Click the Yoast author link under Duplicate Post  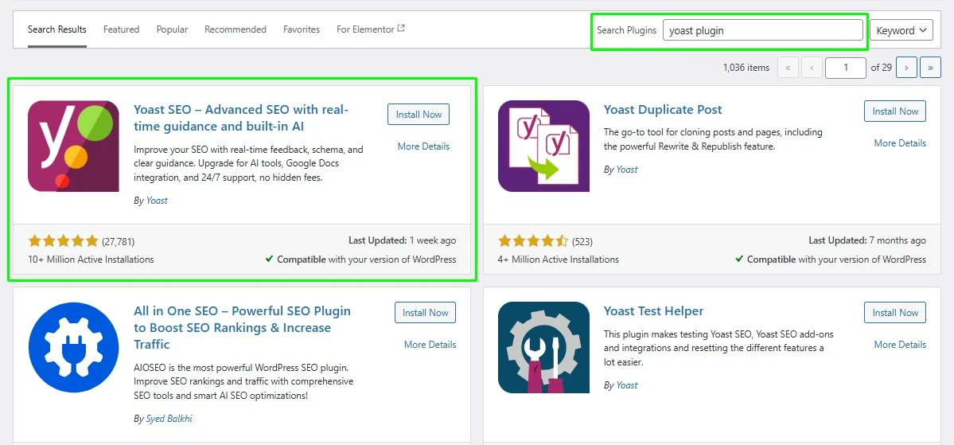point(627,170)
